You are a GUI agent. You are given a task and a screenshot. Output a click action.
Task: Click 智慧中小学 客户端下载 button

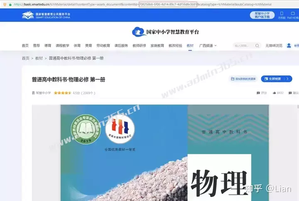pos(262,15)
